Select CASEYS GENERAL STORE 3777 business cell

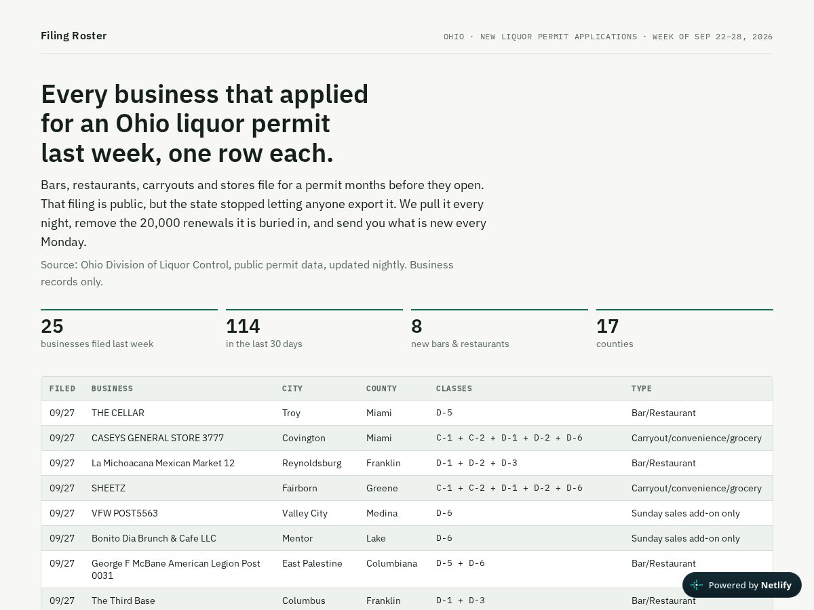pos(157,438)
